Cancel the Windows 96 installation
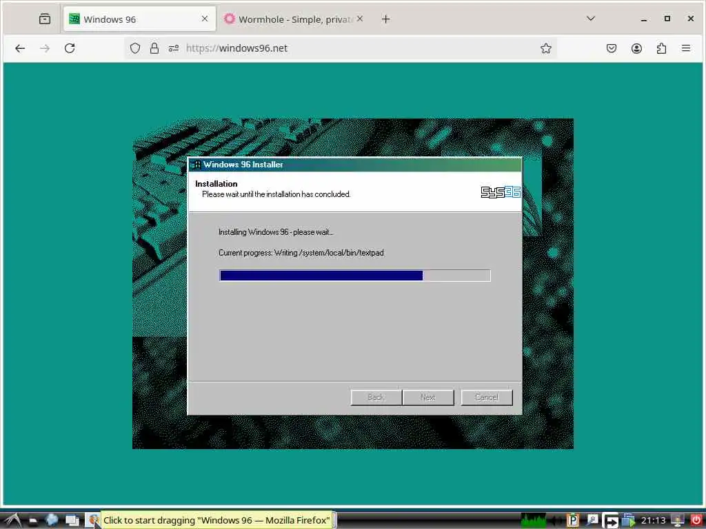Viewport: 706px width, 529px height. pos(487,397)
